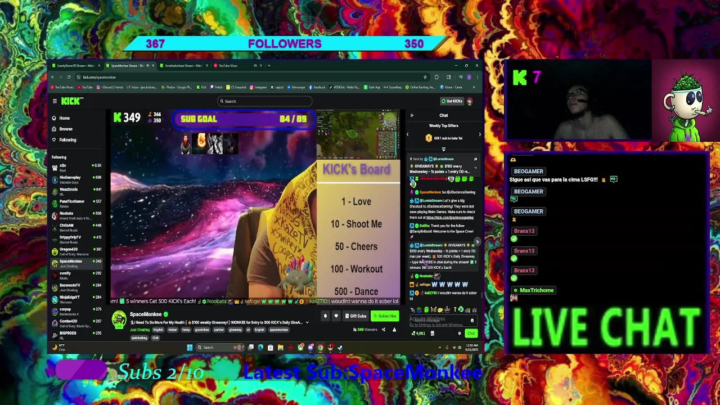Open the Home - Canva bookmark
The width and height of the screenshot is (720, 405).
click(452, 87)
